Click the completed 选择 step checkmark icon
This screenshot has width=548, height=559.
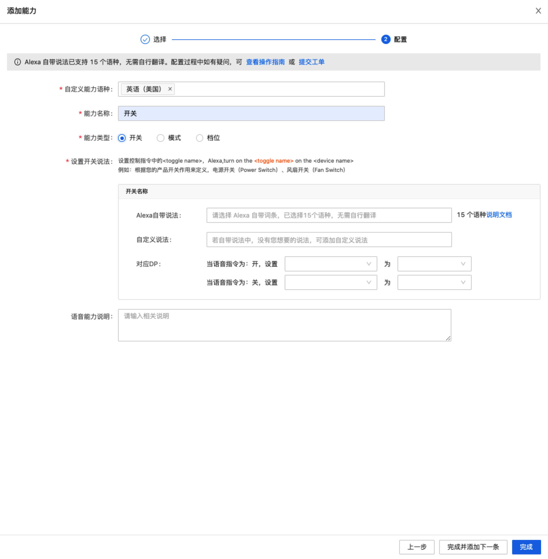(145, 39)
